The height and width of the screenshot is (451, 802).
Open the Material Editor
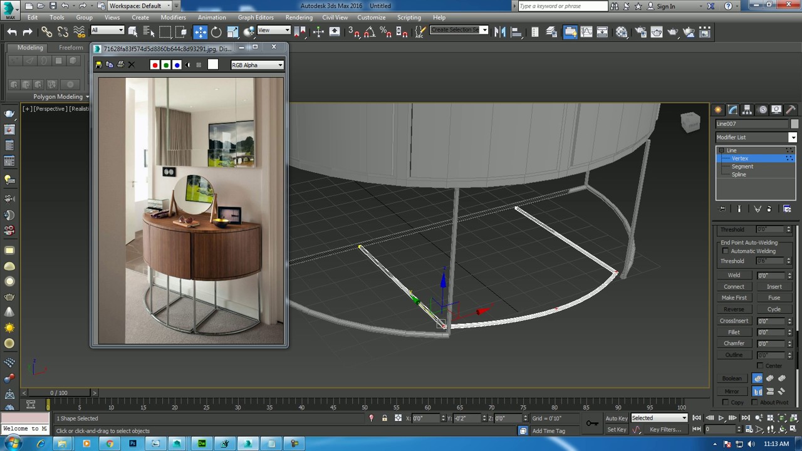click(x=622, y=32)
